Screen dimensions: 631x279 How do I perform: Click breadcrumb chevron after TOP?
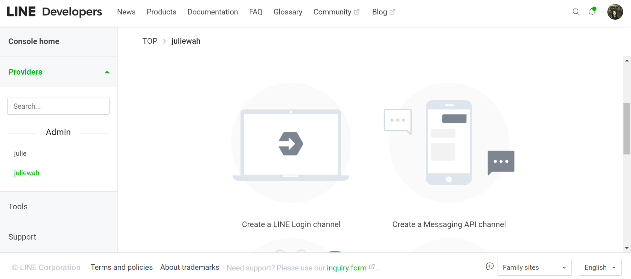pyautogui.click(x=164, y=41)
